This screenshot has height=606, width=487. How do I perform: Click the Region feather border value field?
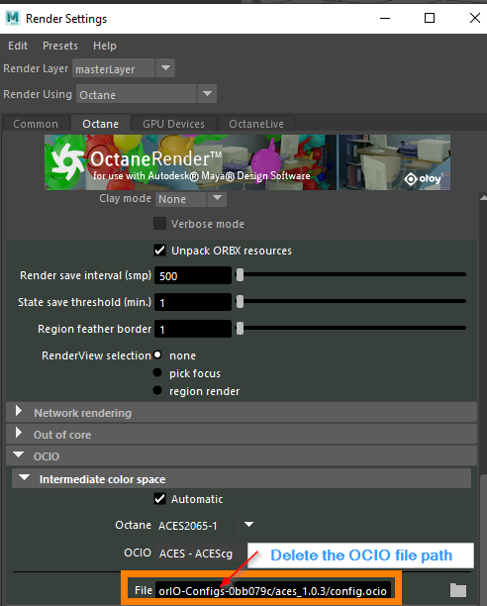193,329
